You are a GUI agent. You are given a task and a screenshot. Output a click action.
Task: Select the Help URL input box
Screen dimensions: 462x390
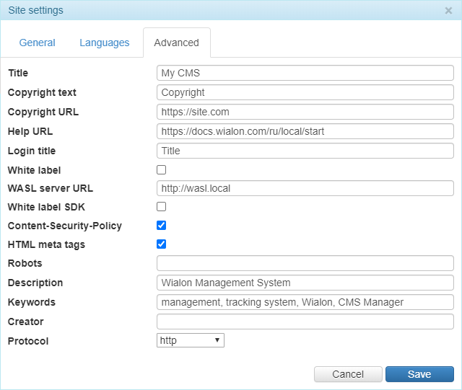[305, 131]
